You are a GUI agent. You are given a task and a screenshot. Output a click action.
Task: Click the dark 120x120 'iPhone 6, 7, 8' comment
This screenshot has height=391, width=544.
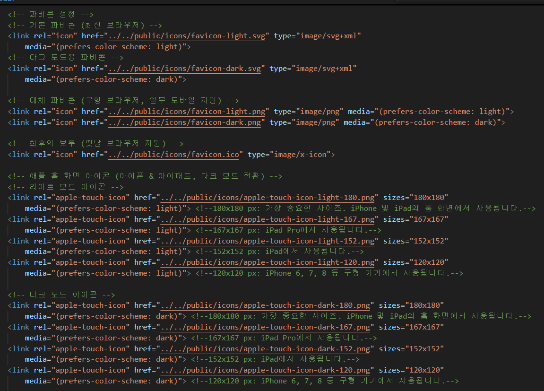[325, 381]
